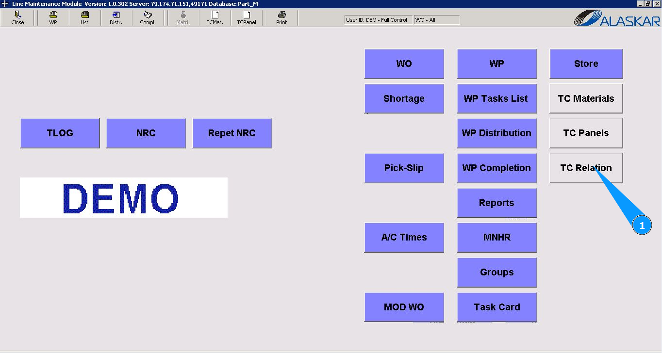The height and width of the screenshot is (353, 662).
Task: Click the WO - All filter field
Action: (x=437, y=20)
